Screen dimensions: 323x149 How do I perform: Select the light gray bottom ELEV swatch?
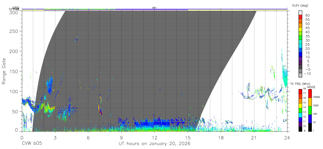301,75
